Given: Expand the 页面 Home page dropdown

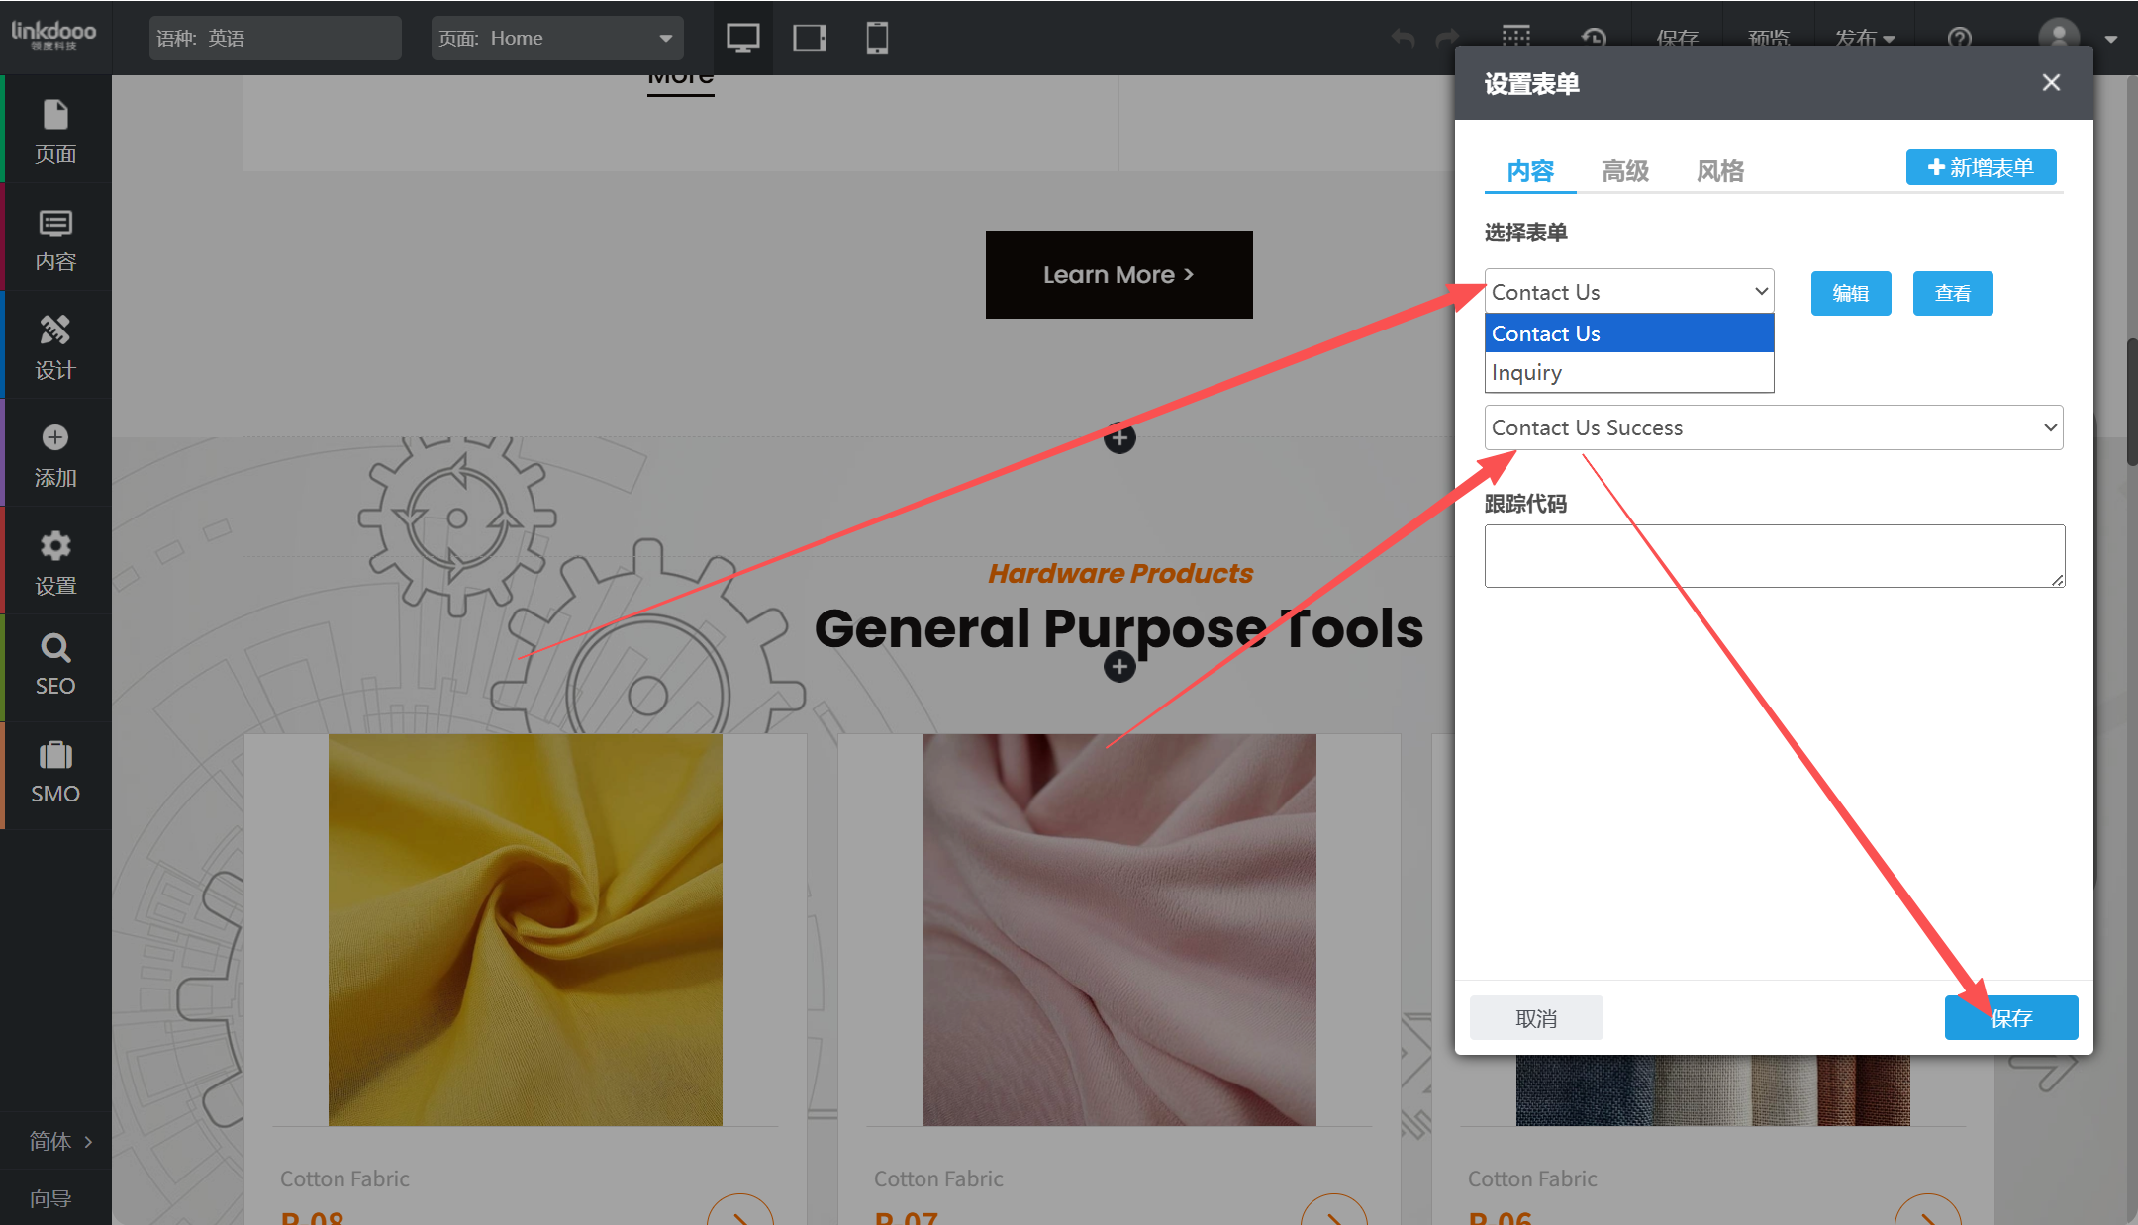Looking at the screenshot, I should [x=557, y=38].
